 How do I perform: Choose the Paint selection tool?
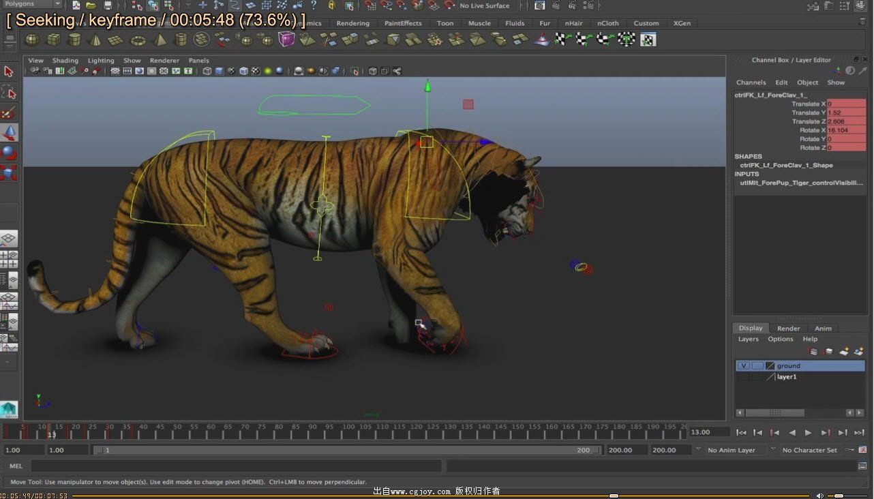(9, 112)
